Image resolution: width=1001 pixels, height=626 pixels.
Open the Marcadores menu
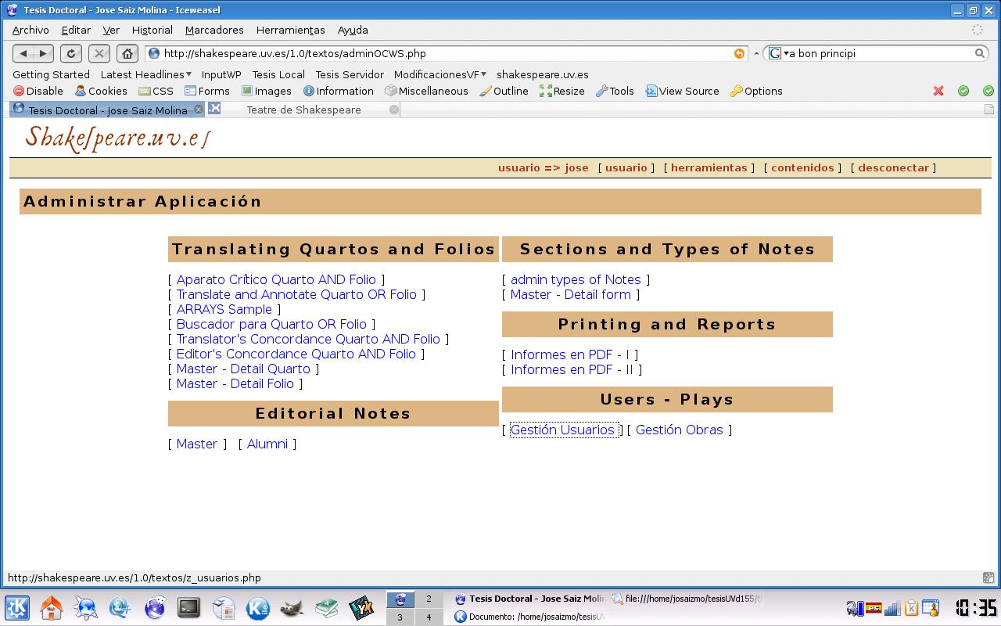click(x=214, y=30)
